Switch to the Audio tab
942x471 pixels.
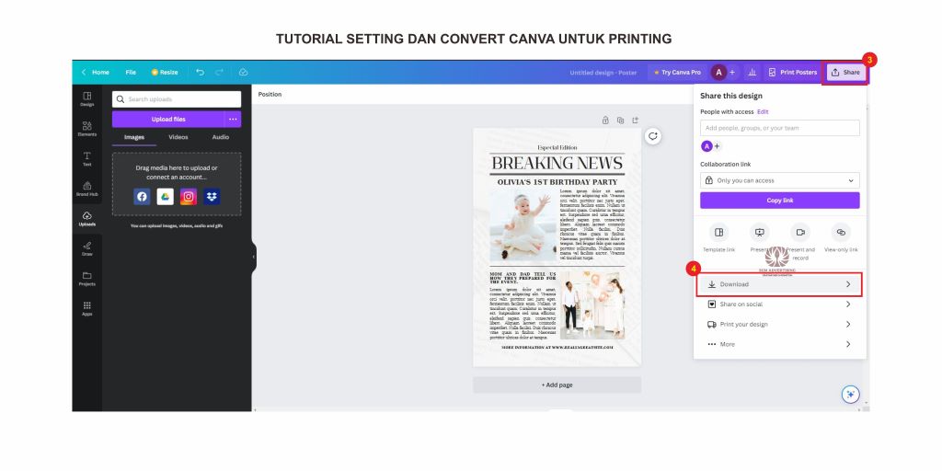click(221, 137)
